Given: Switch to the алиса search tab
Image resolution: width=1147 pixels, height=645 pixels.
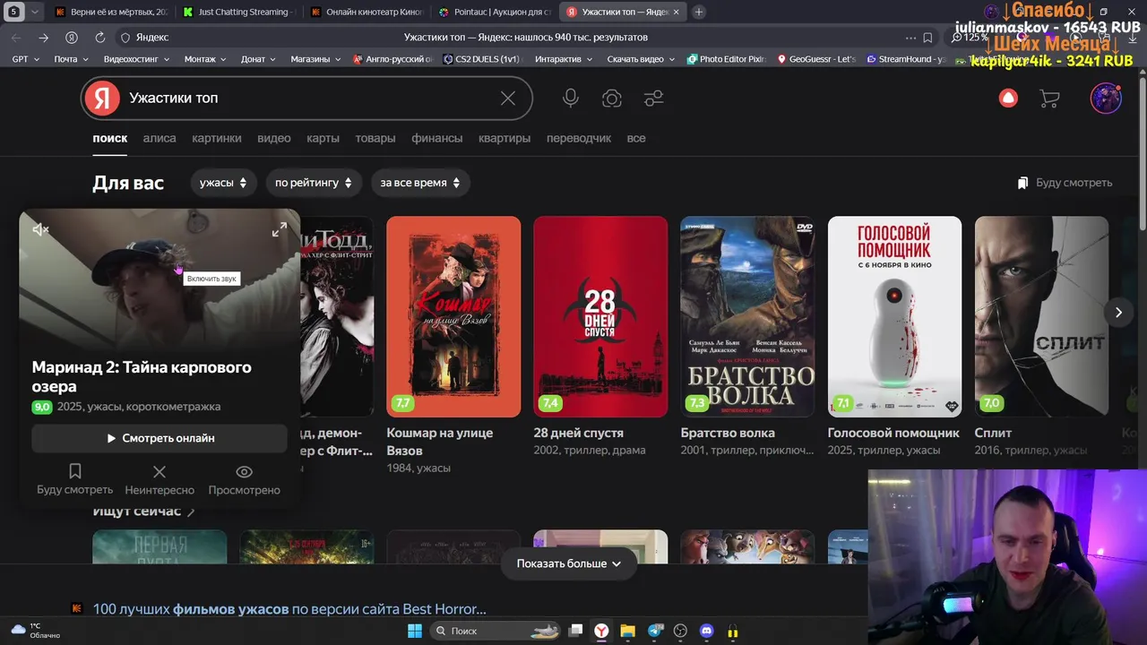Looking at the screenshot, I should (x=160, y=138).
